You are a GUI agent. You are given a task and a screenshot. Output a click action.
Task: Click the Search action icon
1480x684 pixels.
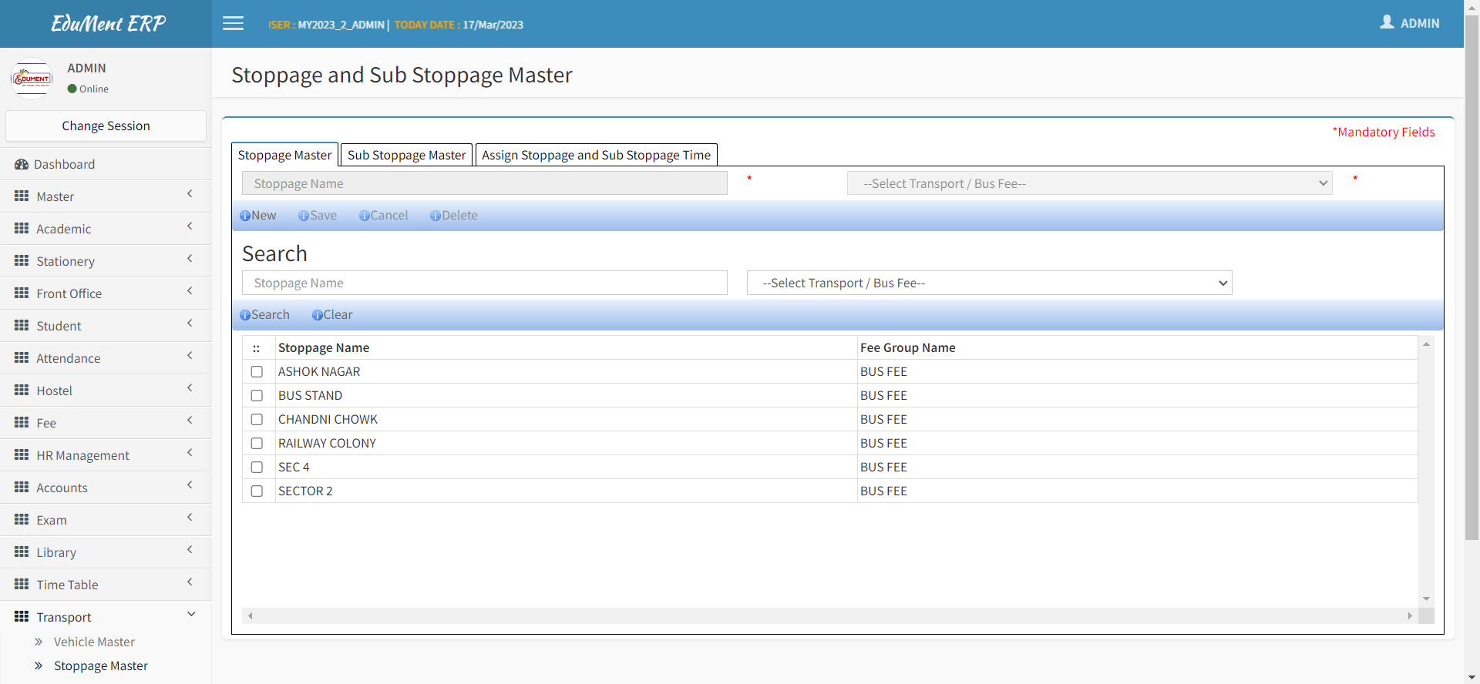pos(244,316)
